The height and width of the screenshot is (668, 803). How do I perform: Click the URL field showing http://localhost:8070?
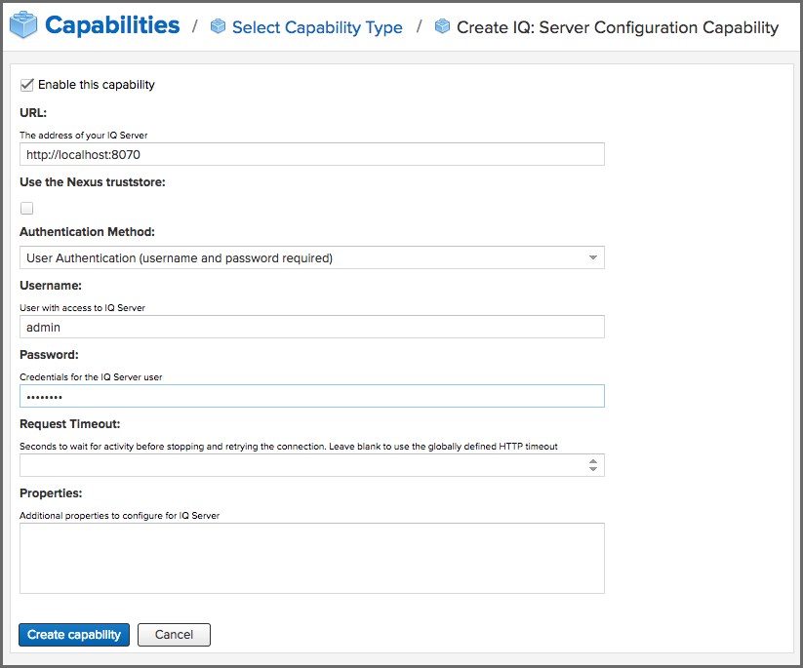point(312,154)
